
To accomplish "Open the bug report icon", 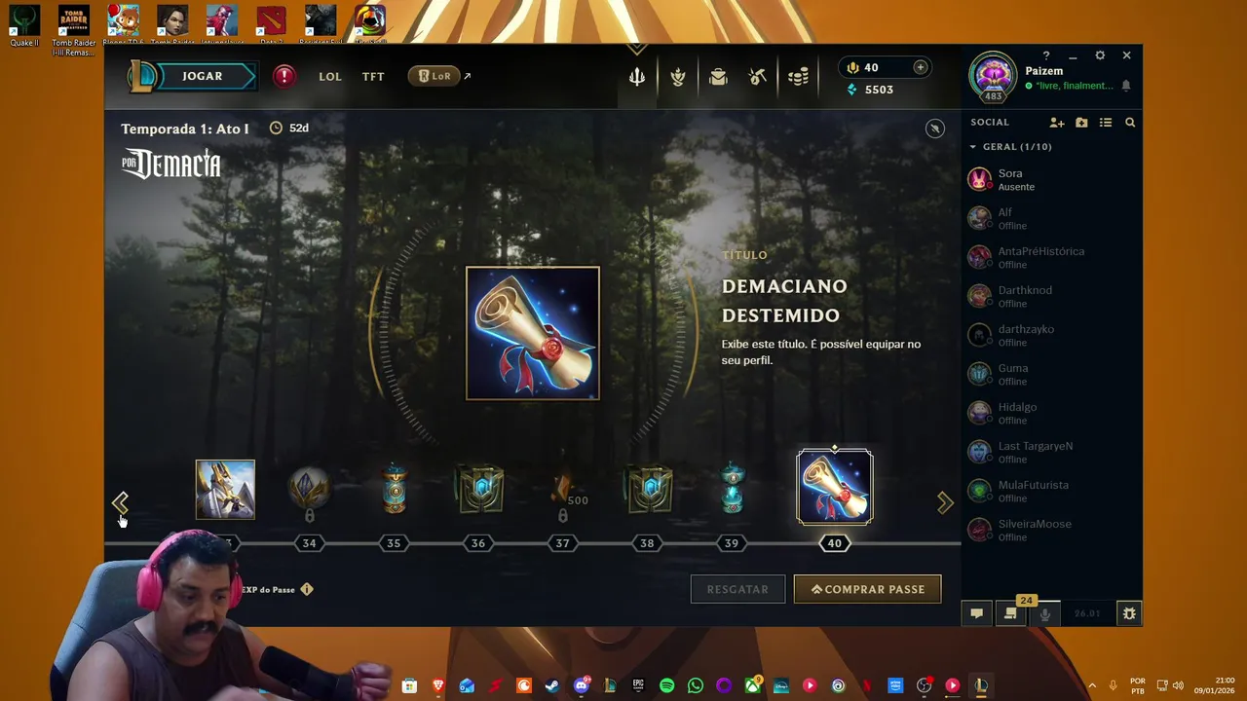I will (x=1129, y=613).
